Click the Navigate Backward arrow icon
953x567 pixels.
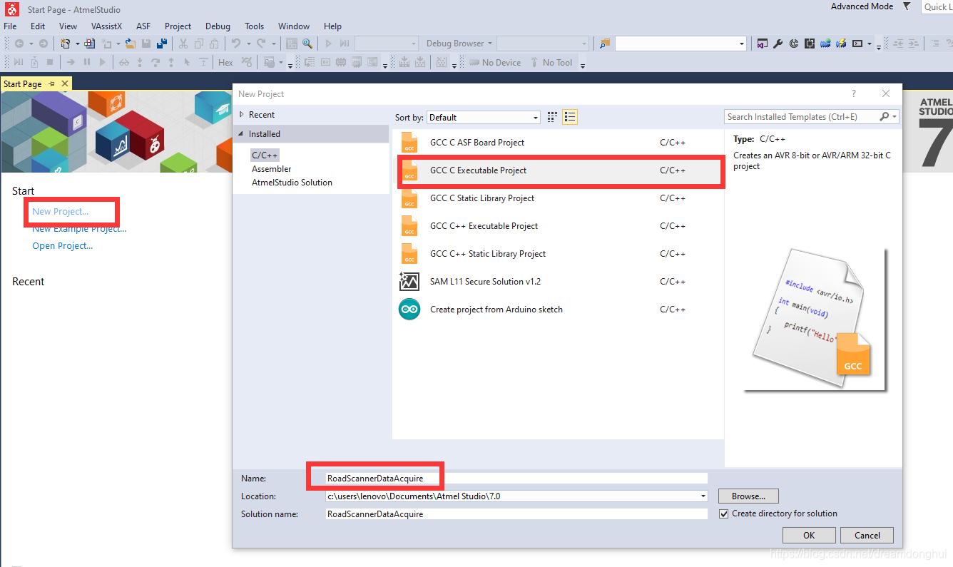[x=19, y=44]
